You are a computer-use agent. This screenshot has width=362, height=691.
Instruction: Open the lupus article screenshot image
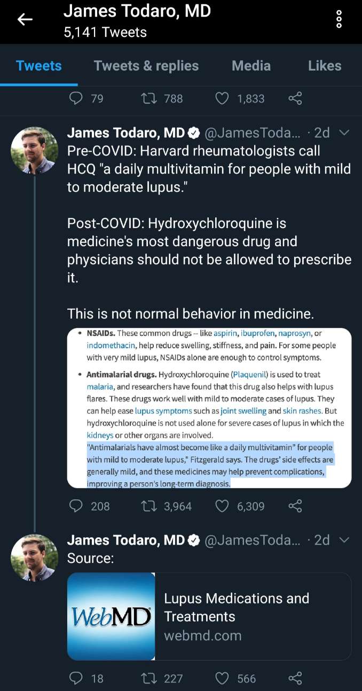(209, 408)
